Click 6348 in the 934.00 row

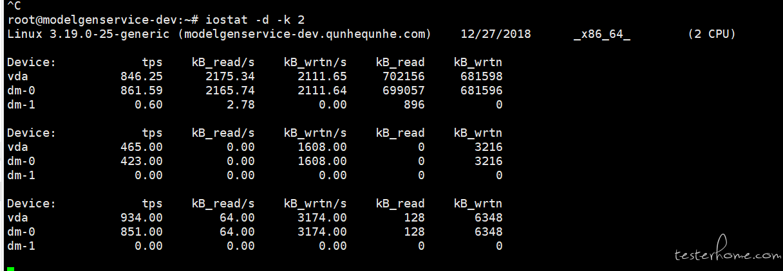click(489, 218)
